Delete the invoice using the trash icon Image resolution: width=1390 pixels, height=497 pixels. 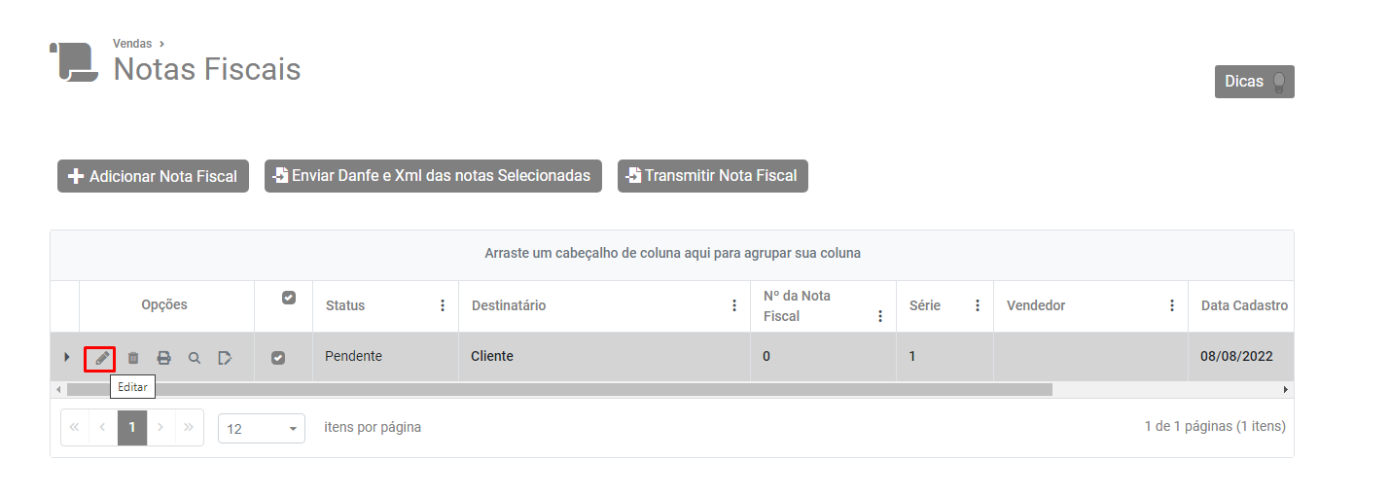point(133,358)
